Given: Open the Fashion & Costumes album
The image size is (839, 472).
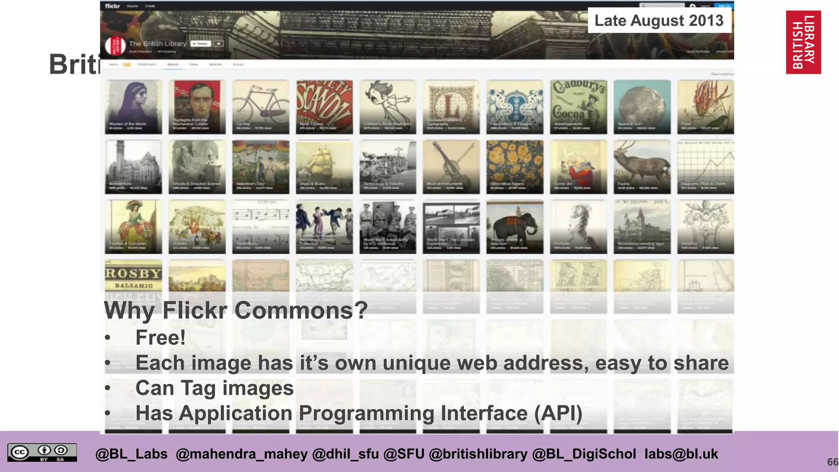Looking at the screenshot, I should pyautogui.click(x=134, y=227).
